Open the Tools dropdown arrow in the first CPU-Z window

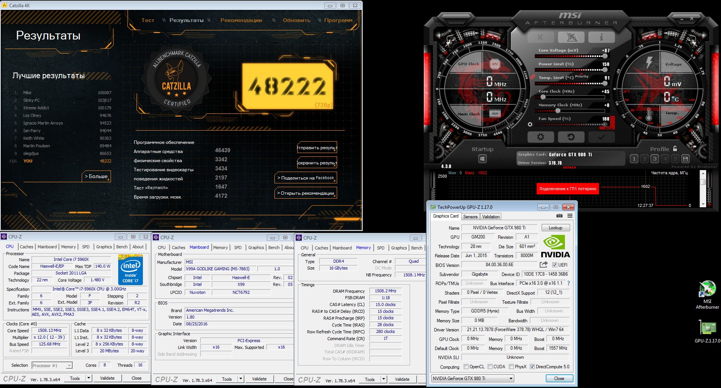89,378
